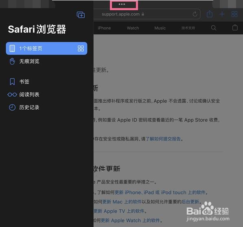243x227 pixels.
Task: Tap the Share icon in toolbar
Action: [210, 14]
